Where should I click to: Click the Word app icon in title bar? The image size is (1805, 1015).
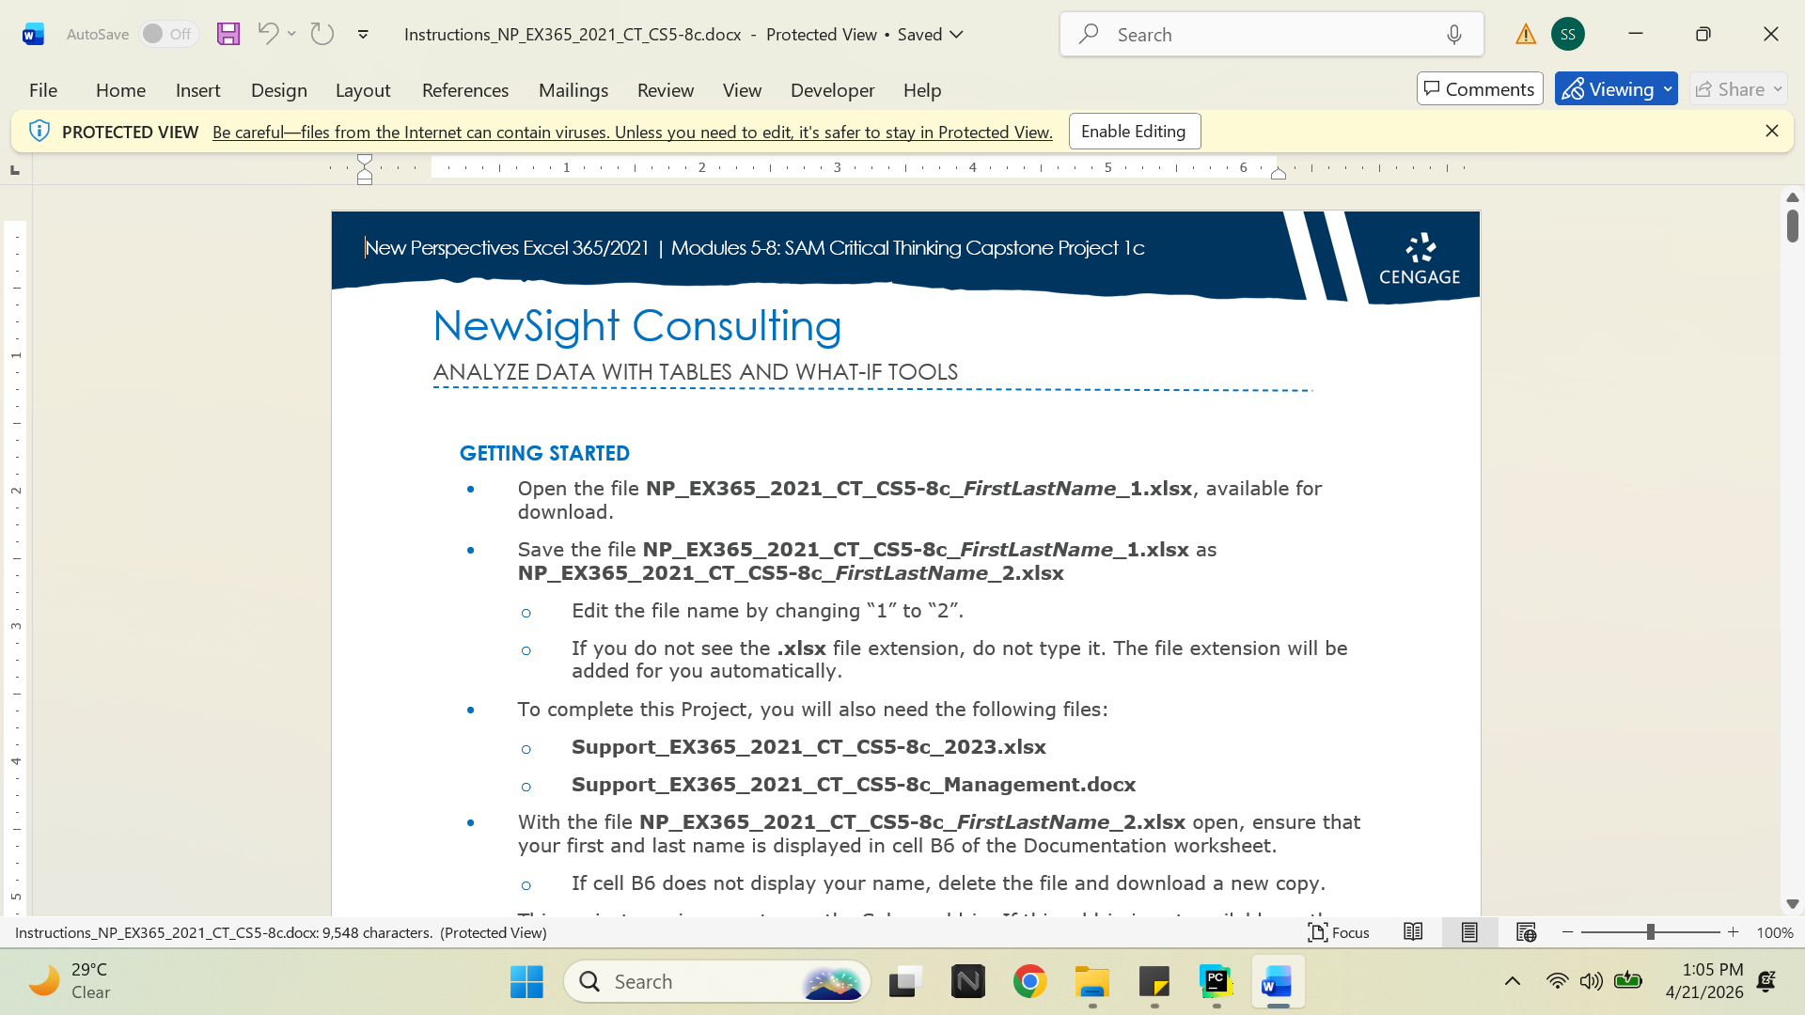[x=33, y=35]
